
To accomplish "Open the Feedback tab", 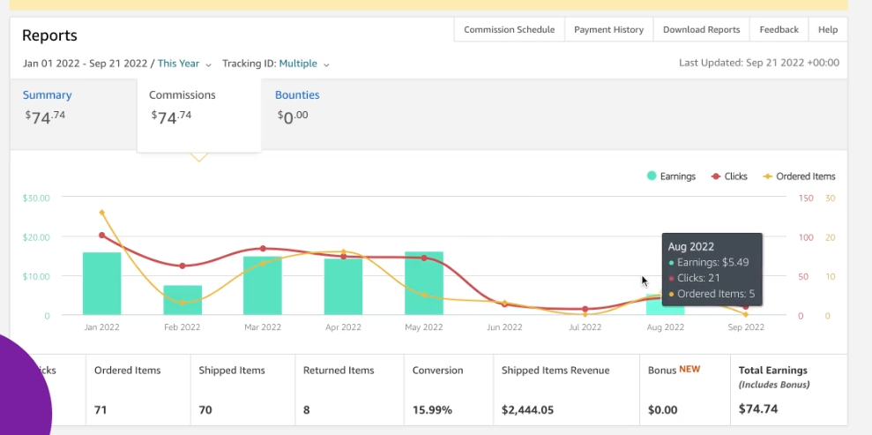I will tap(779, 29).
